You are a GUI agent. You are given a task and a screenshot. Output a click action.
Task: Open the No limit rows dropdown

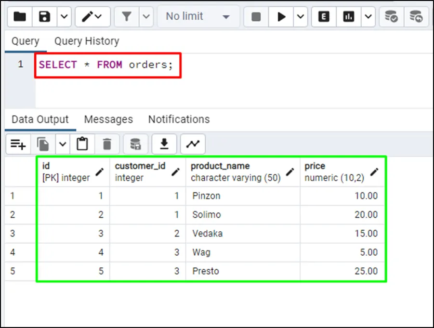click(198, 17)
